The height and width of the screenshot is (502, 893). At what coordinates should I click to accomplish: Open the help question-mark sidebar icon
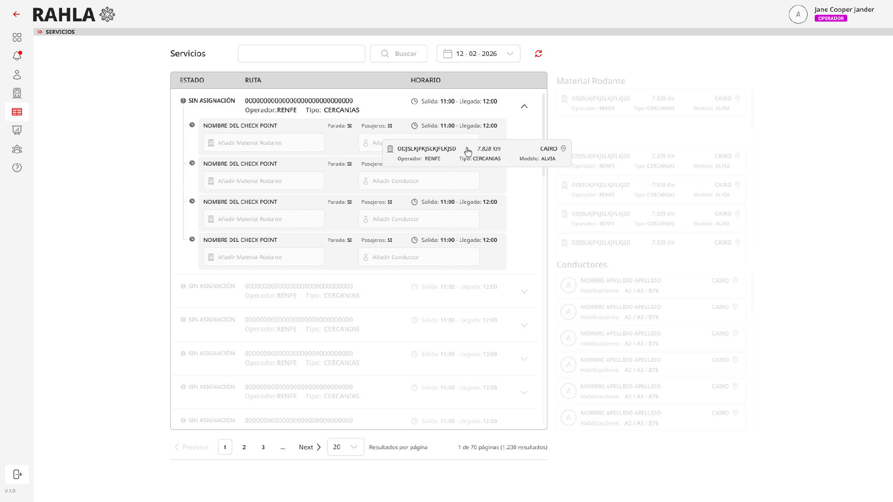point(17,168)
